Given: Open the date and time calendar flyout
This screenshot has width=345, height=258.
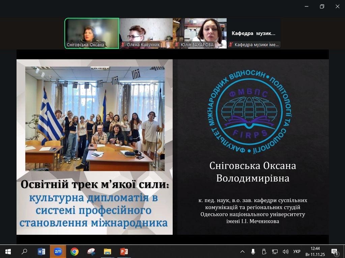Looking at the screenshot, I should tap(315, 251).
